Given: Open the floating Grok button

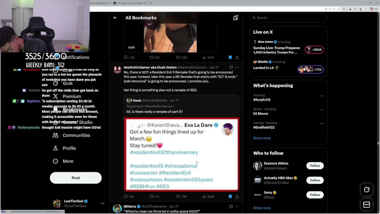Looking at the screenshot, I should [367, 190].
